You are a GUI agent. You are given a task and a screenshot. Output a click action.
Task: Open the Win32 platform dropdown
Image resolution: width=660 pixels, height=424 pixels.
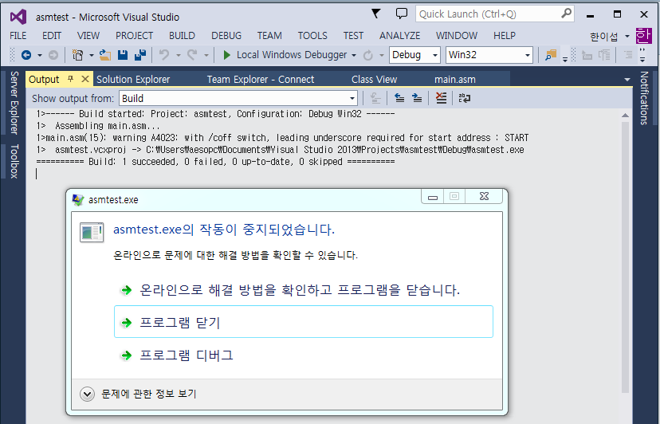(489, 55)
